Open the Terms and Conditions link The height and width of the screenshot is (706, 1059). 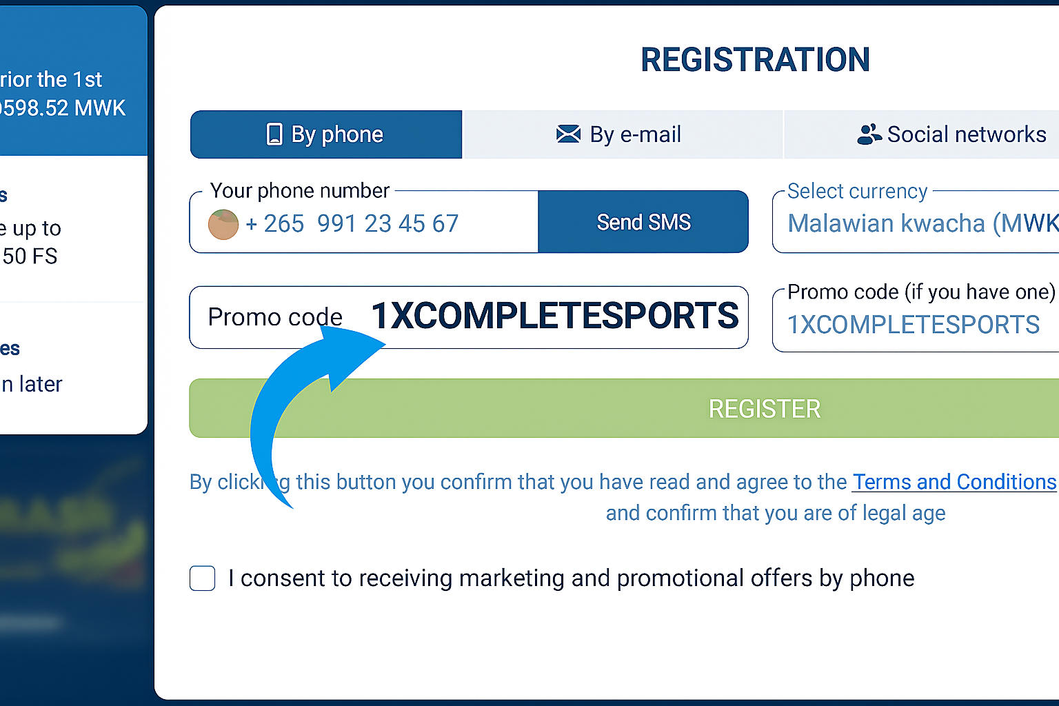tap(954, 481)
